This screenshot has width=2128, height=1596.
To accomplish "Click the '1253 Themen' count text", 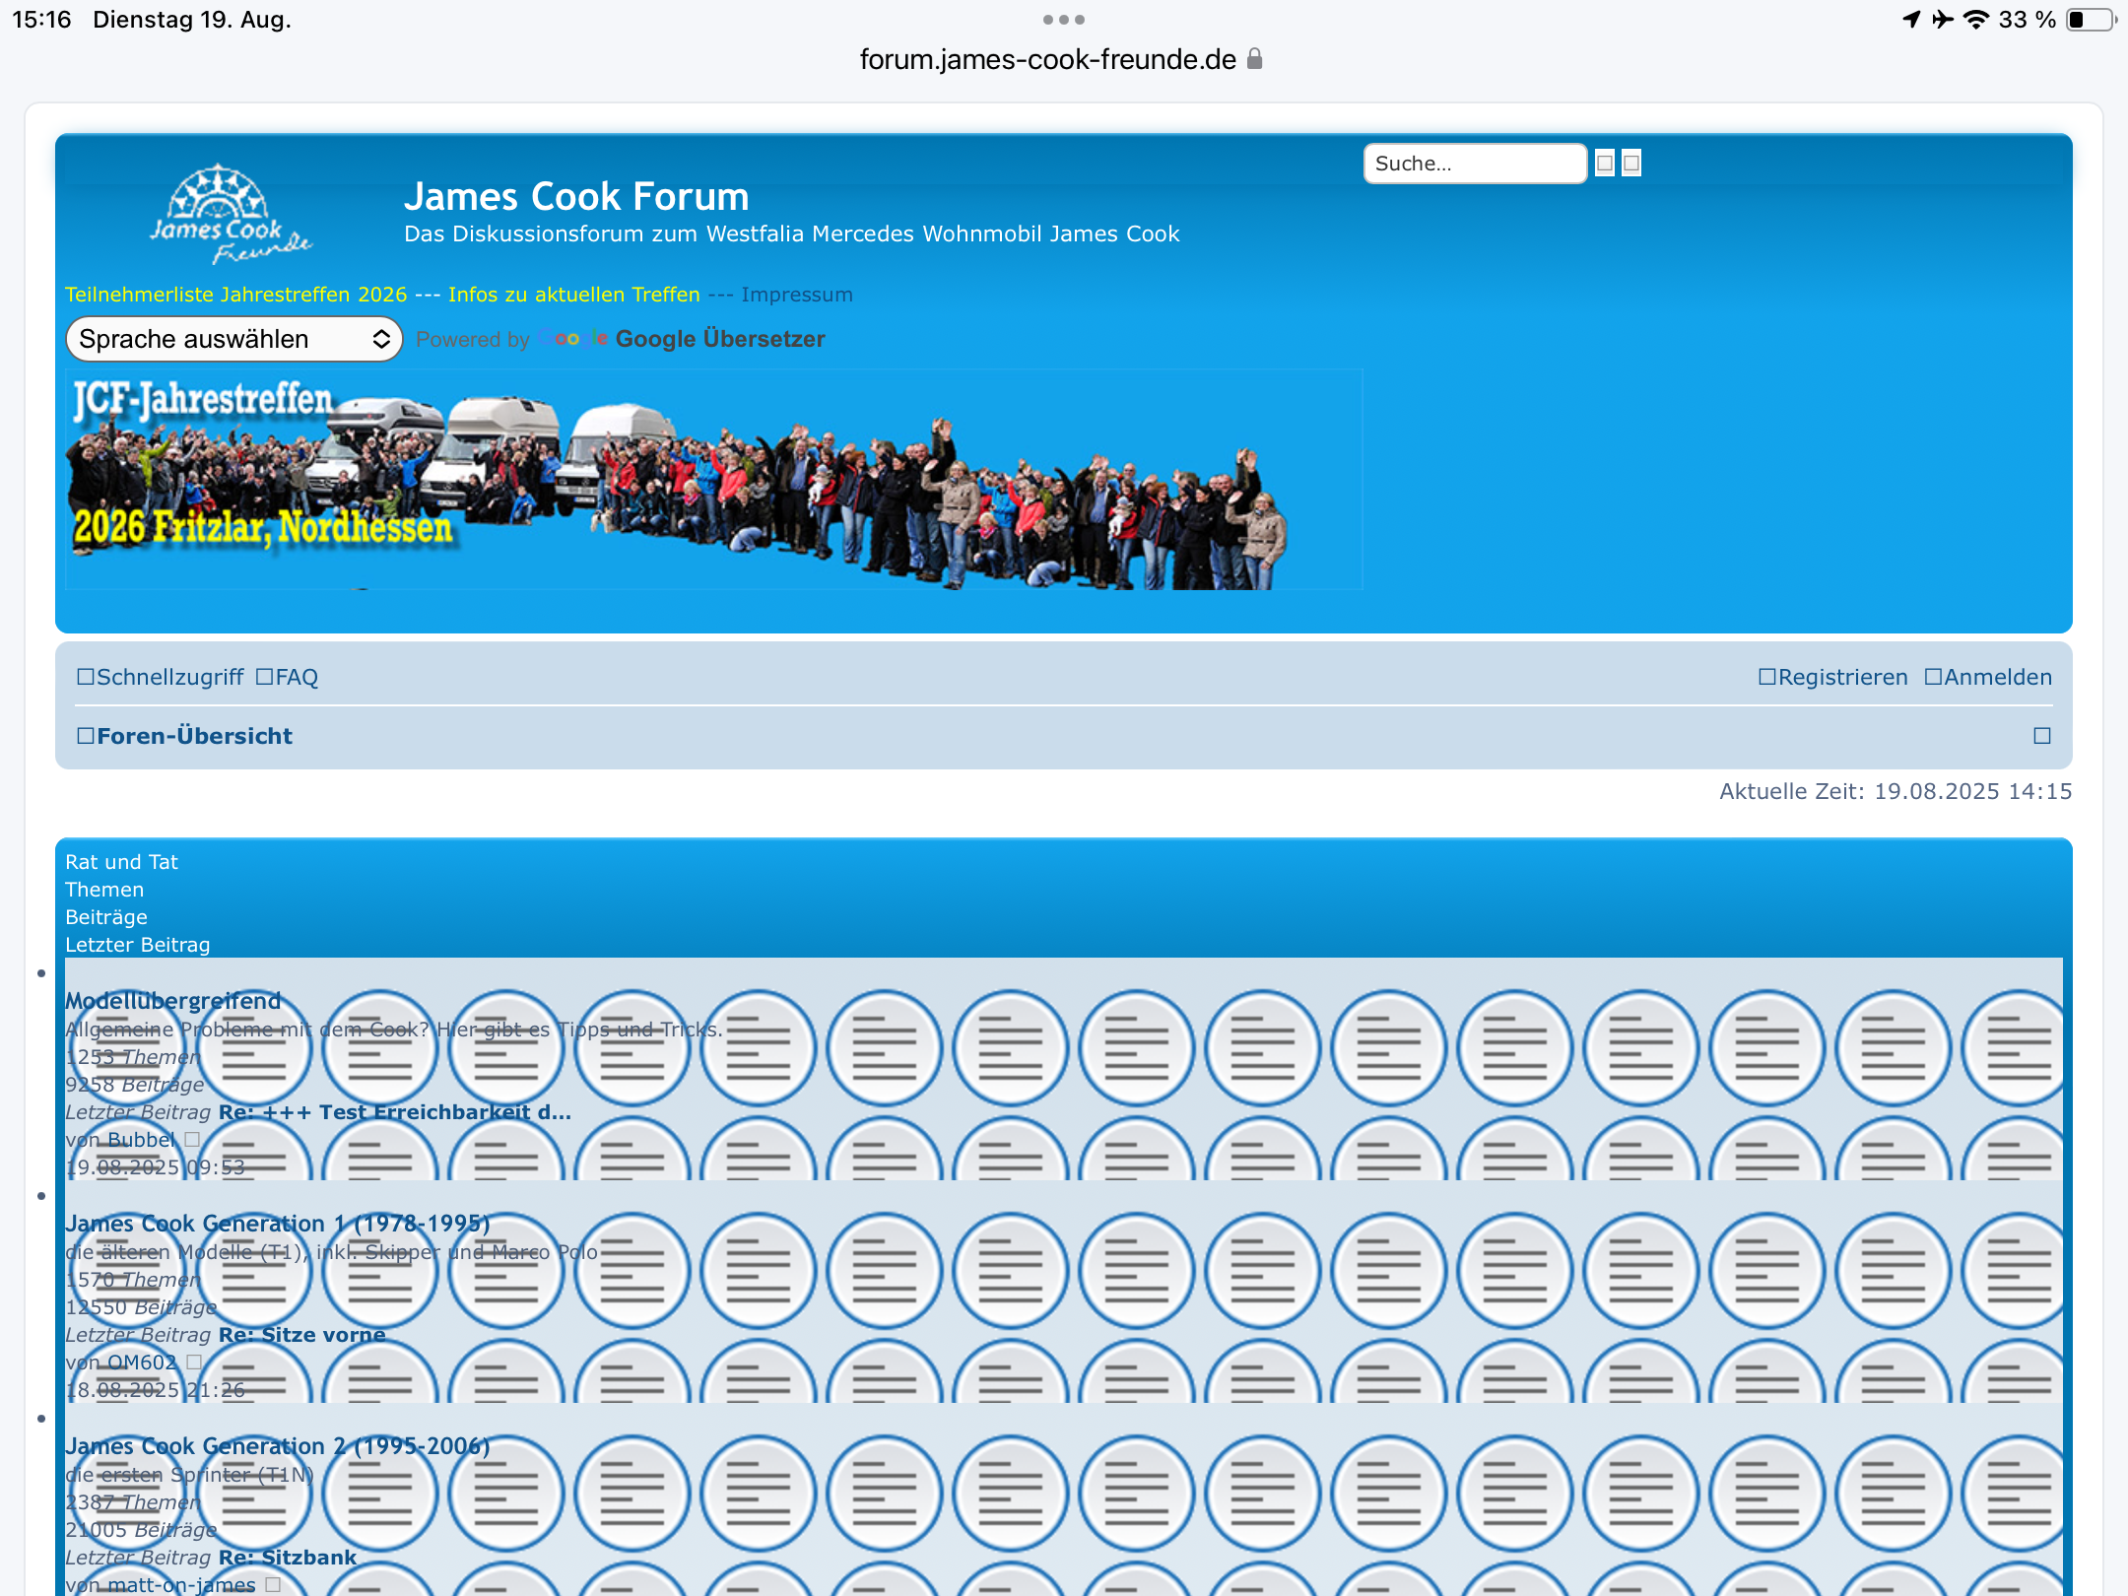I will (133, 1057).
